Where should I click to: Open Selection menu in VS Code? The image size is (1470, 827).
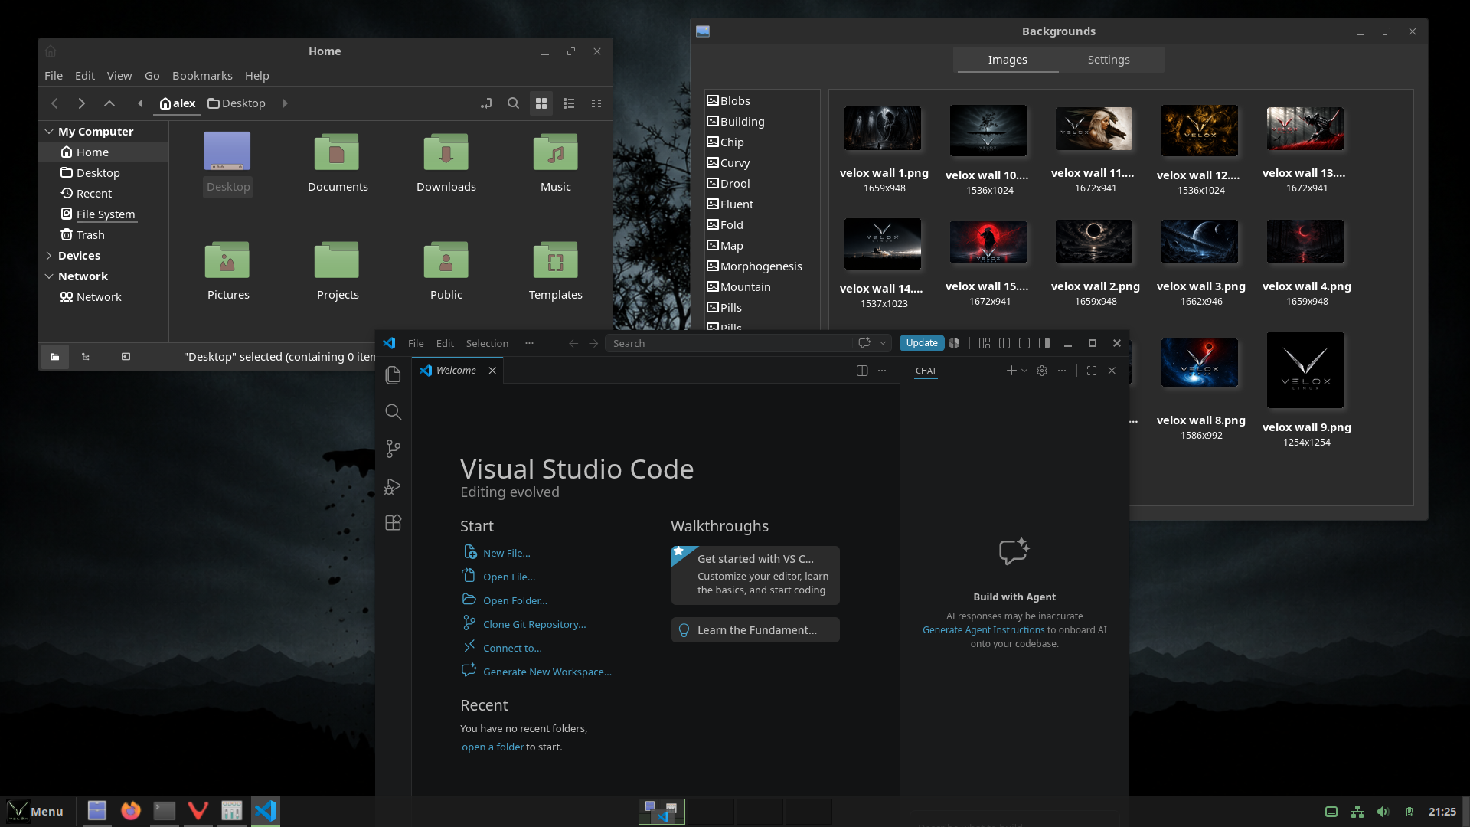pyautogui.click(x=487, y=343)
